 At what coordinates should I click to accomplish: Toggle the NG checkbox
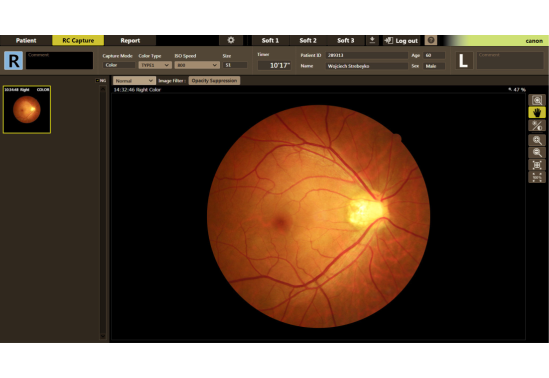tap(97, 81)
